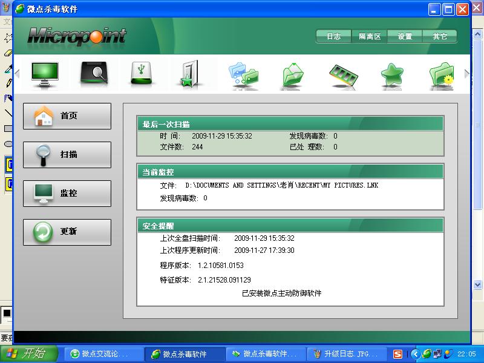Expand hidden tray icons arrow

click(x=416, y=354)
